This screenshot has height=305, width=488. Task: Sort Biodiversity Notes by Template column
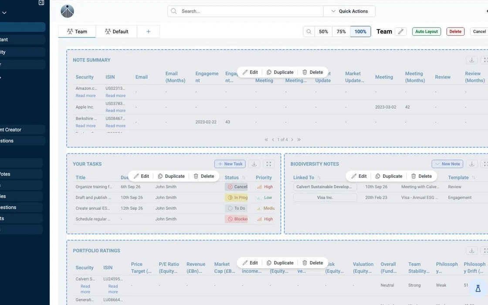point(473,177)
